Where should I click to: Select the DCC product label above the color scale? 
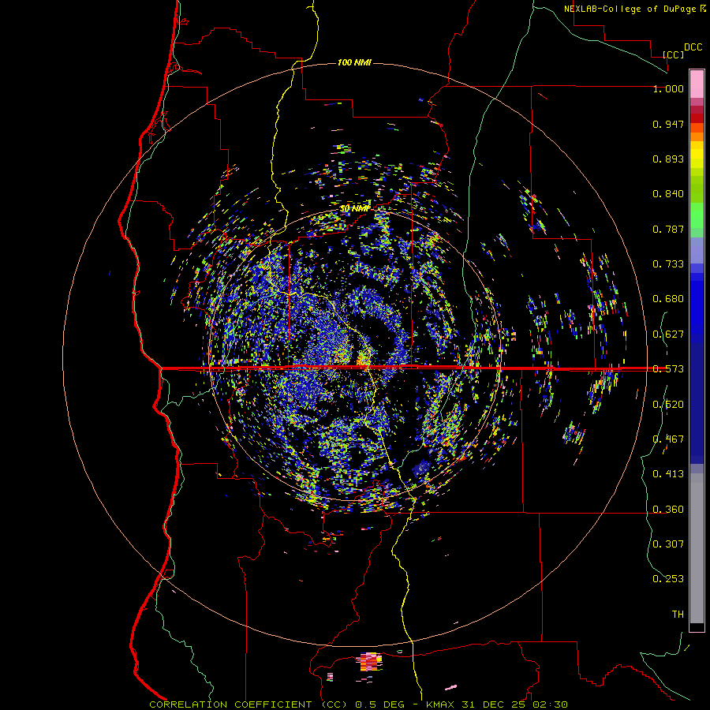pyautogui.click(x=693, y=47)
